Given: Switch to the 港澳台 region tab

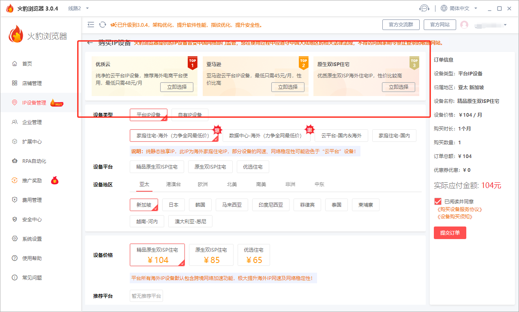Looking at the screenshot, I should click(x=174, y=184).
